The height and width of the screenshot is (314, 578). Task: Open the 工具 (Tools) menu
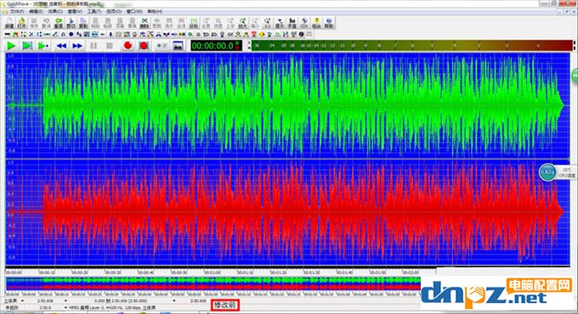[x=93, y=11]
